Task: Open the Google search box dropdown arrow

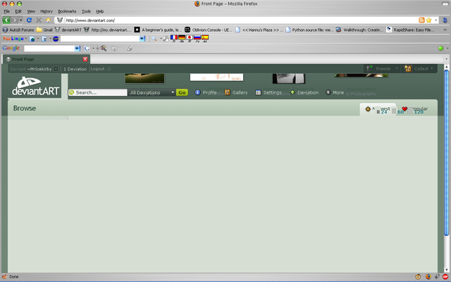Action: pyautogui.click(x=77, y=49)
